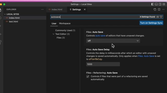Open Explorer view in activity bar

coord(1,10)
